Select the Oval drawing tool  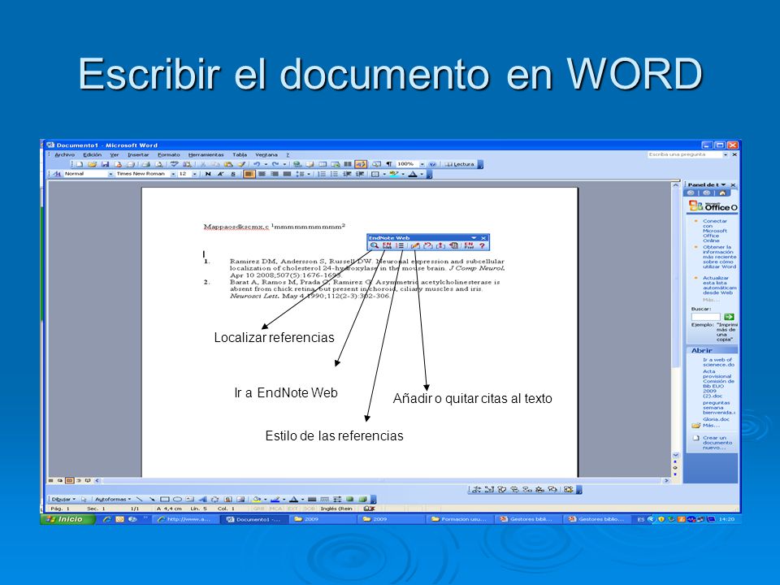coord(177,499)
